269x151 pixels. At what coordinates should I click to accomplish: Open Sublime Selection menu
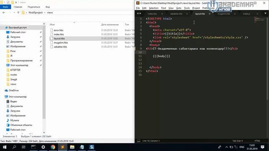click(x=153, y=8)
